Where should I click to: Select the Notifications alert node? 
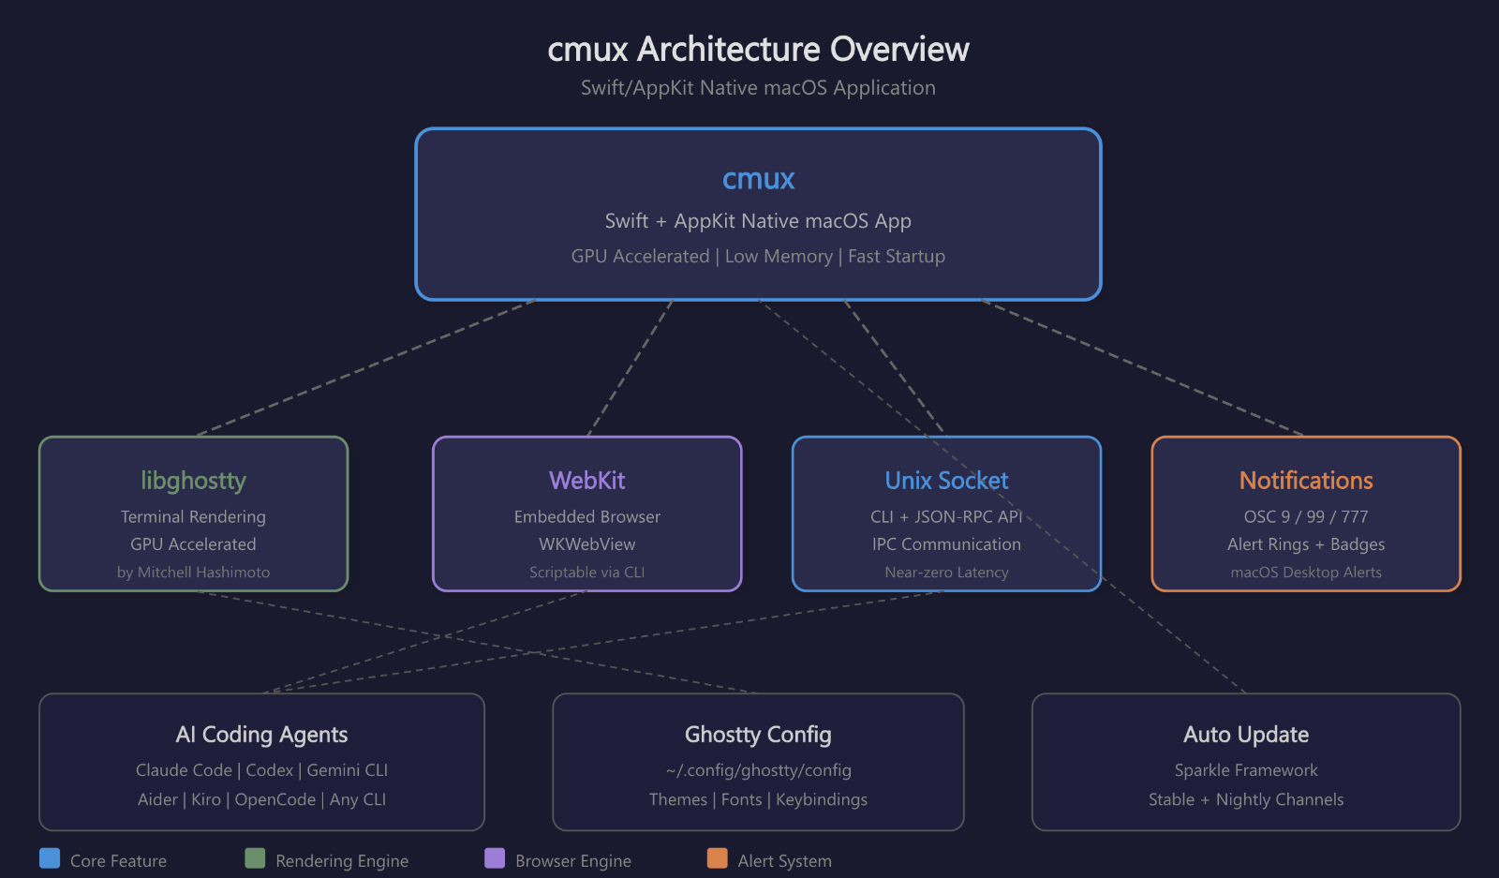(x=1305, y=513)
